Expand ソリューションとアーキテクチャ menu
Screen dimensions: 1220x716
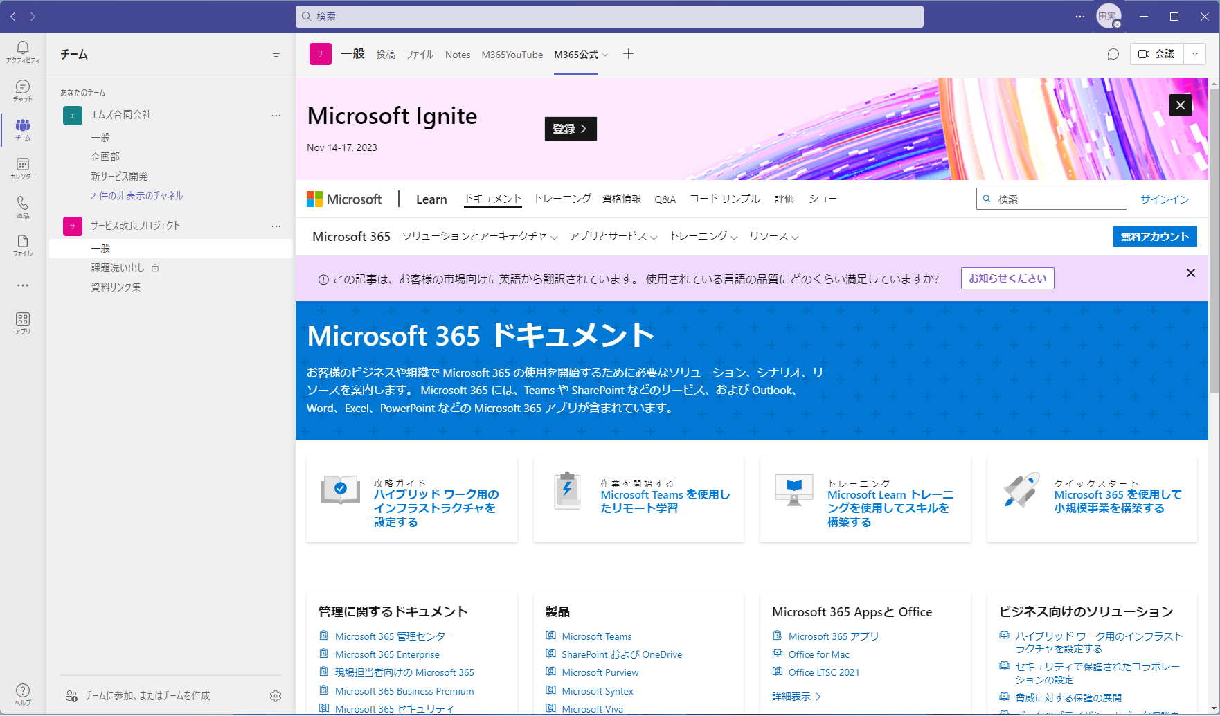pyautogui.click(x=480, y=237)
